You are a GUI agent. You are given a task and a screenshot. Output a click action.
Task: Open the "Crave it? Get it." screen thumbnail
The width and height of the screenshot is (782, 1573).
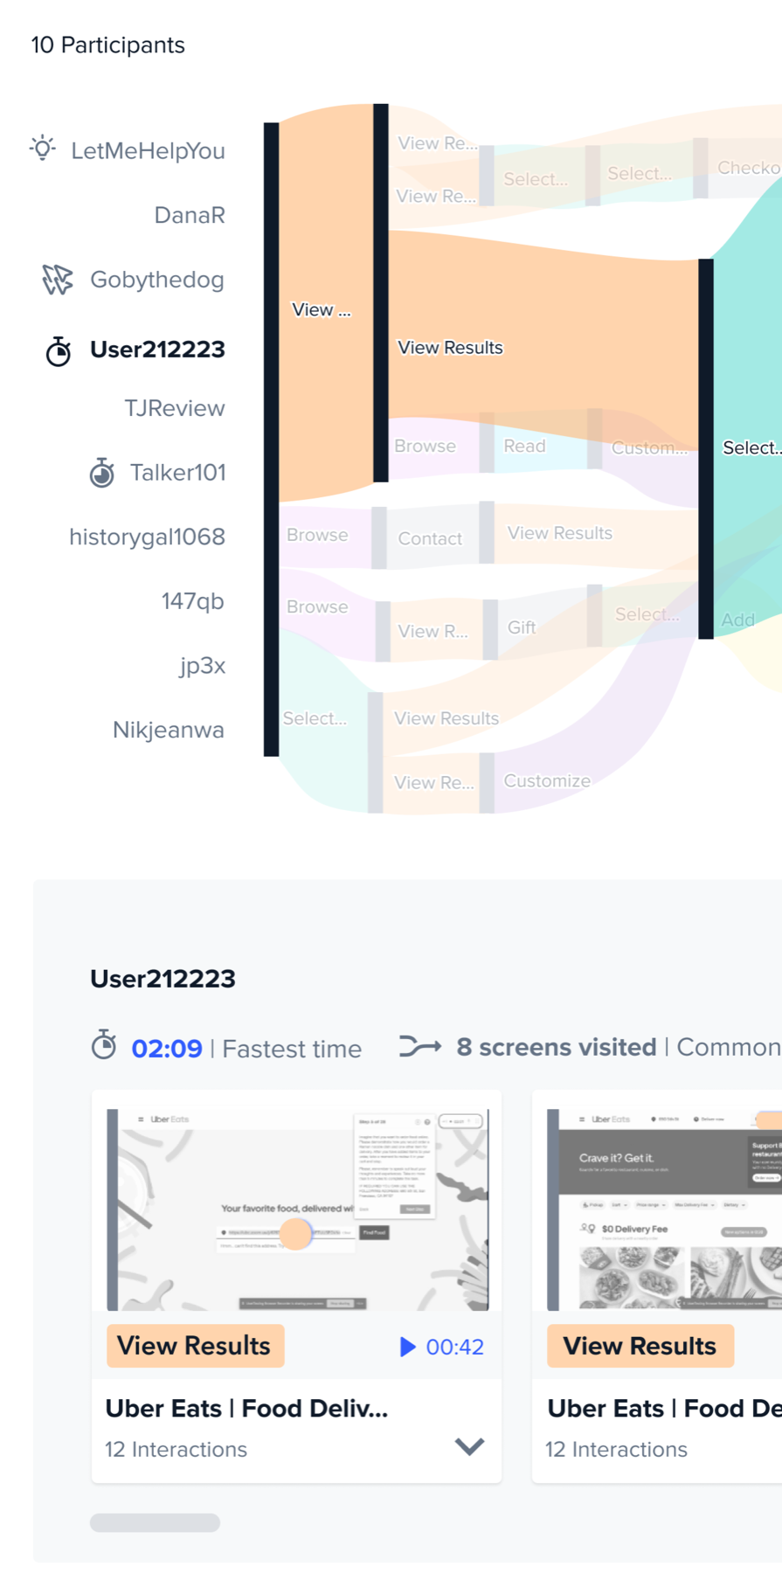point(664,1209)
